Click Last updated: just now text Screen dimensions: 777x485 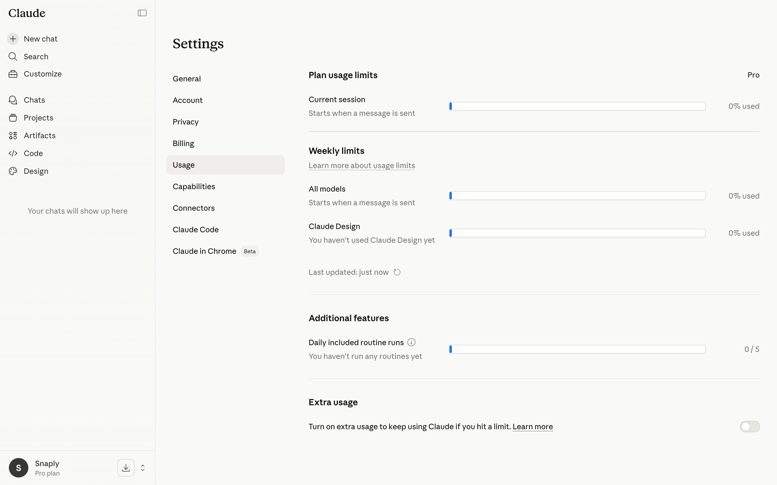[348, 272]
